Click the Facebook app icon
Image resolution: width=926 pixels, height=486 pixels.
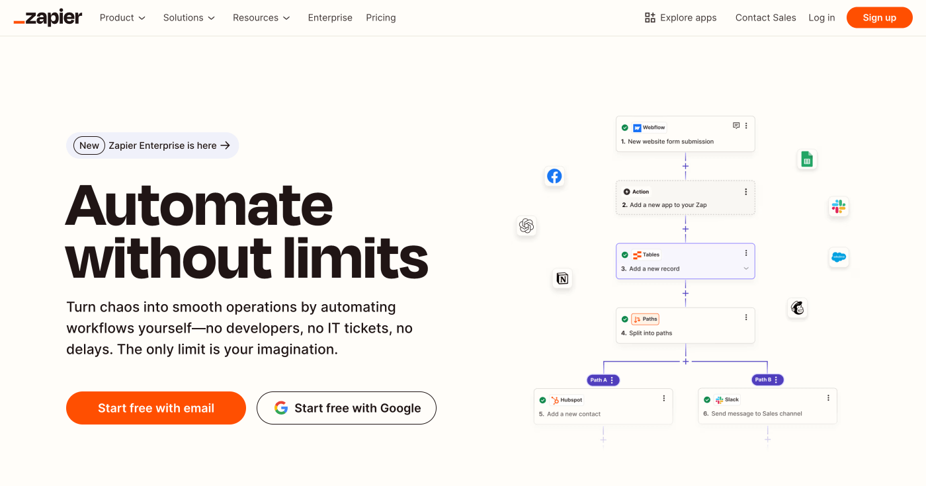click(554, 176)
